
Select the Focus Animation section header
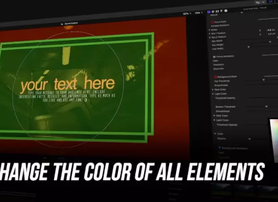(x=225, y=57)
